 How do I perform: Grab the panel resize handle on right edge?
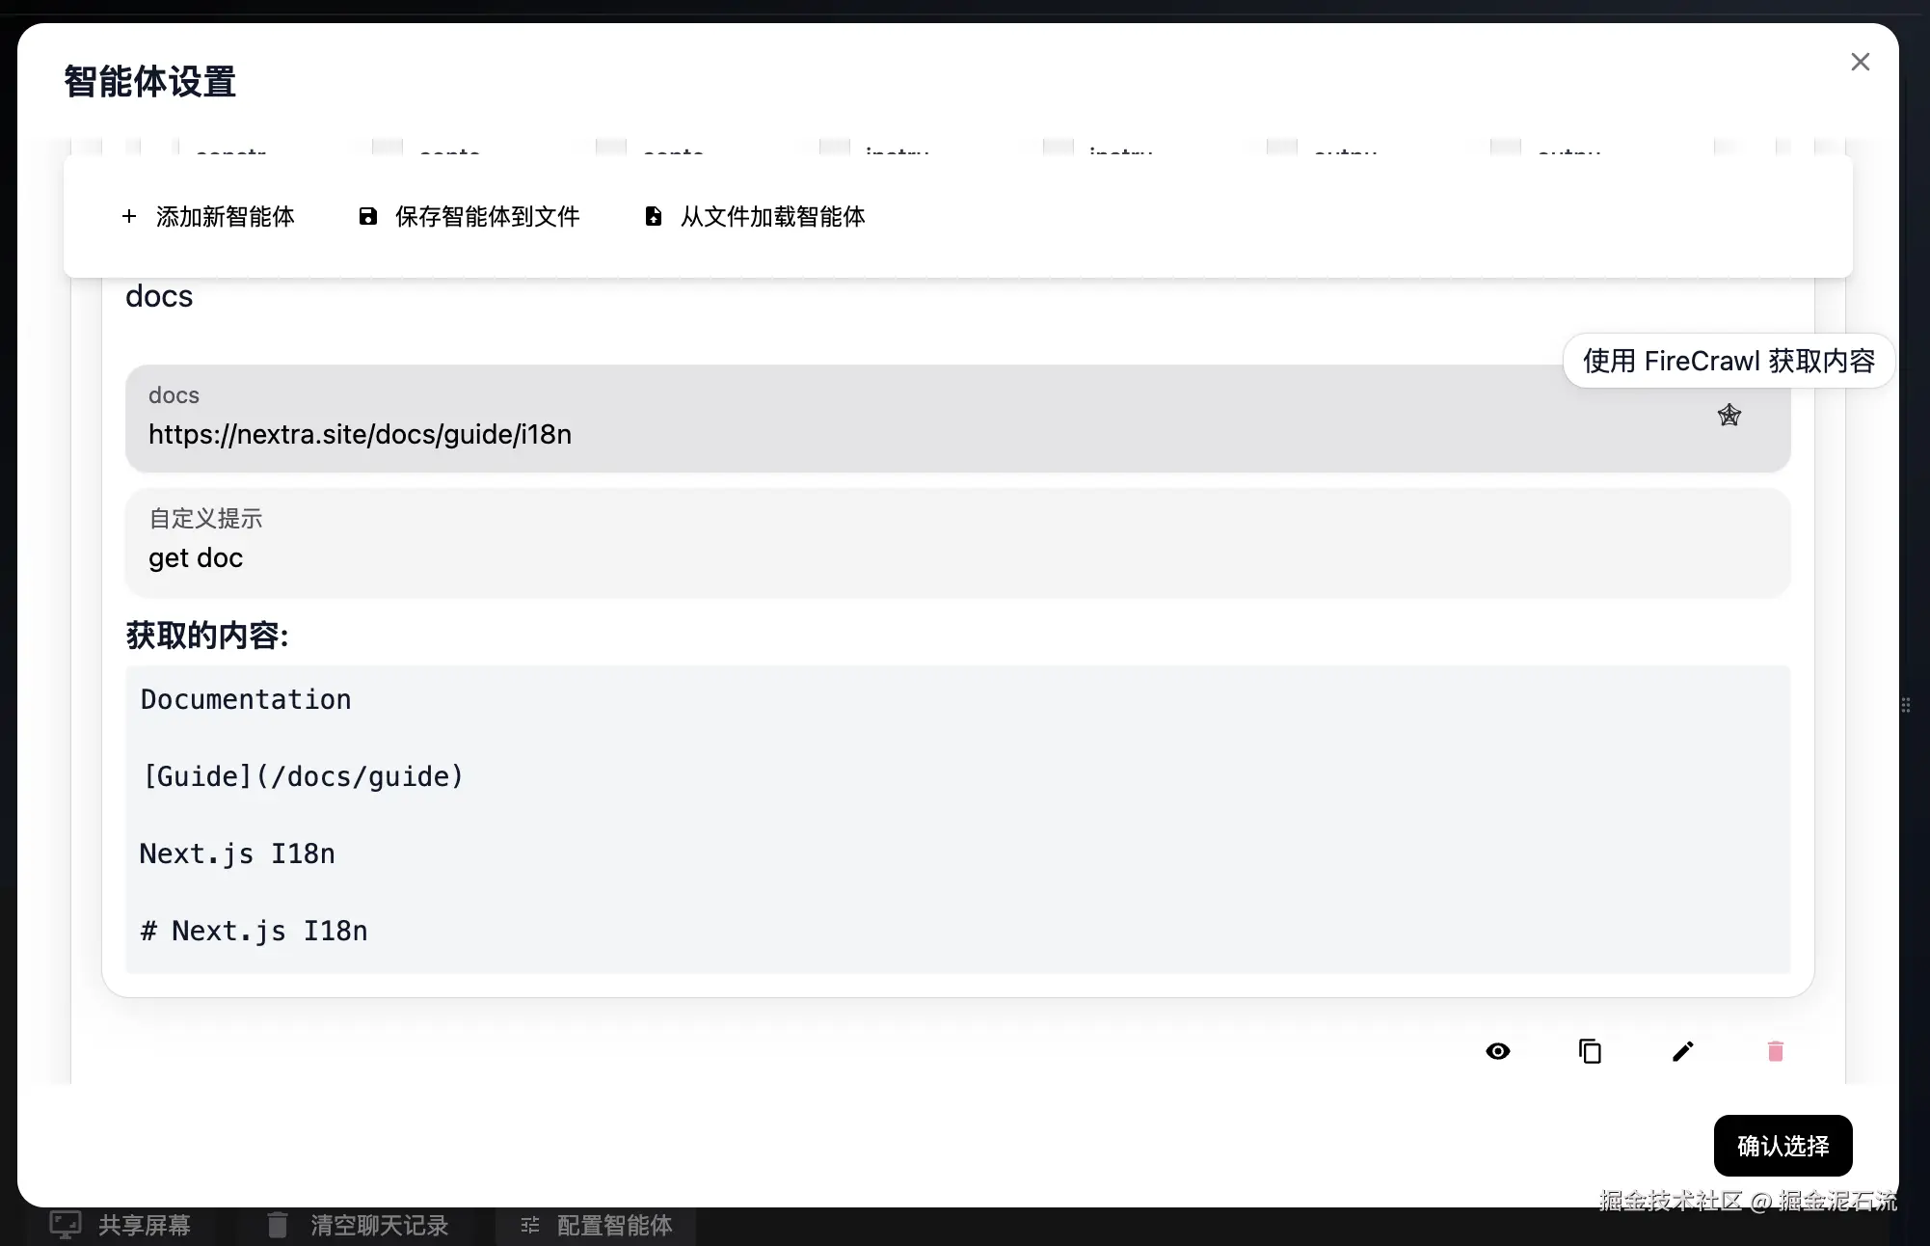click(x=1906, y=705)
